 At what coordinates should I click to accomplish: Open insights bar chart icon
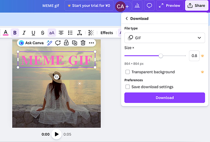point(137,6)
